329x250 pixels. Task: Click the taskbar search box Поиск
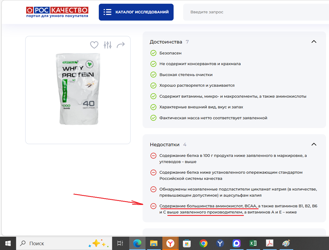coord(64,243)
